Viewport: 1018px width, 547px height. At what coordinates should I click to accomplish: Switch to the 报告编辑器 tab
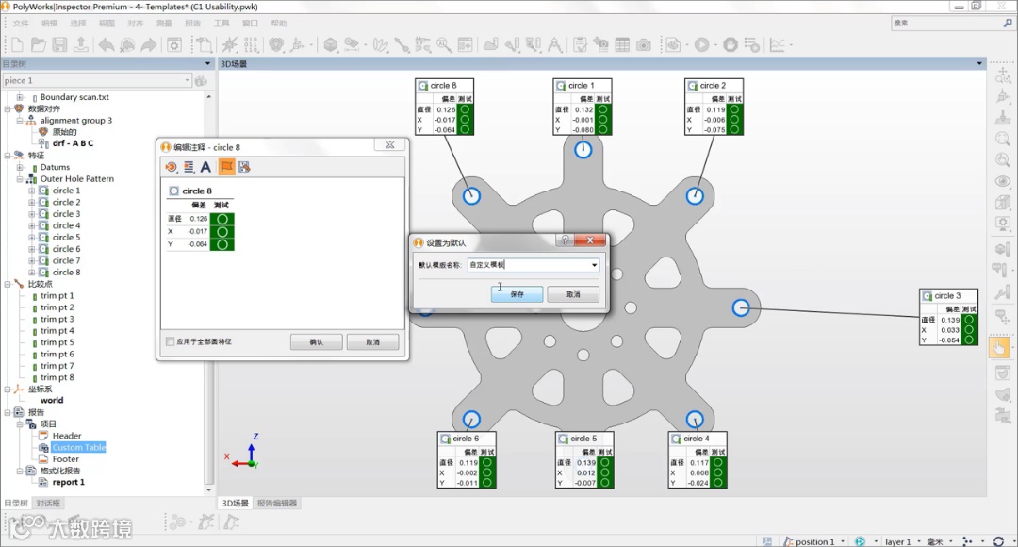click(276, 503)
